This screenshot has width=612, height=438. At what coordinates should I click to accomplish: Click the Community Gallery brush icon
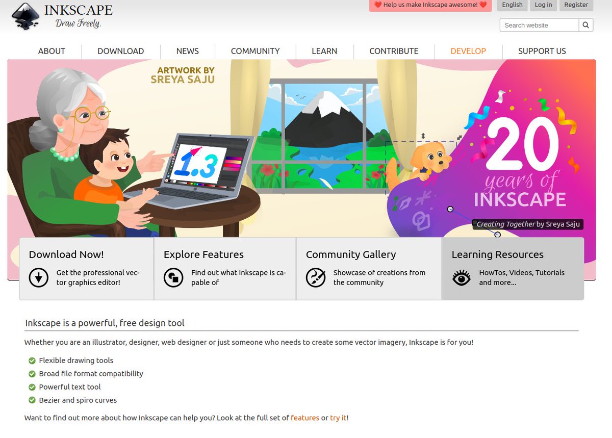(x=316, y=277)
